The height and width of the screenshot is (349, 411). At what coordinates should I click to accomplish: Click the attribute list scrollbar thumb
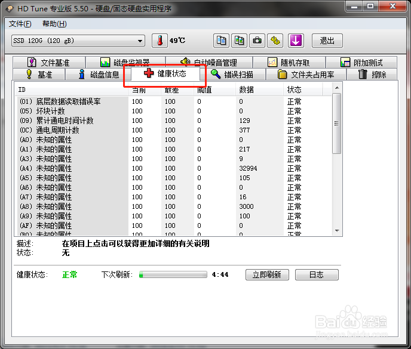pos(336,123)
